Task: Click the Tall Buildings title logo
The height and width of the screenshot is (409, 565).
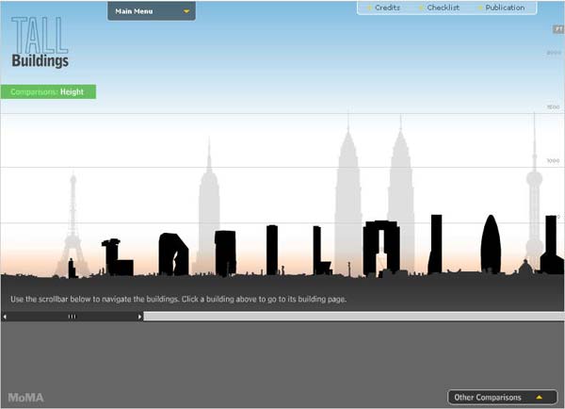Action: coord(40,42)
